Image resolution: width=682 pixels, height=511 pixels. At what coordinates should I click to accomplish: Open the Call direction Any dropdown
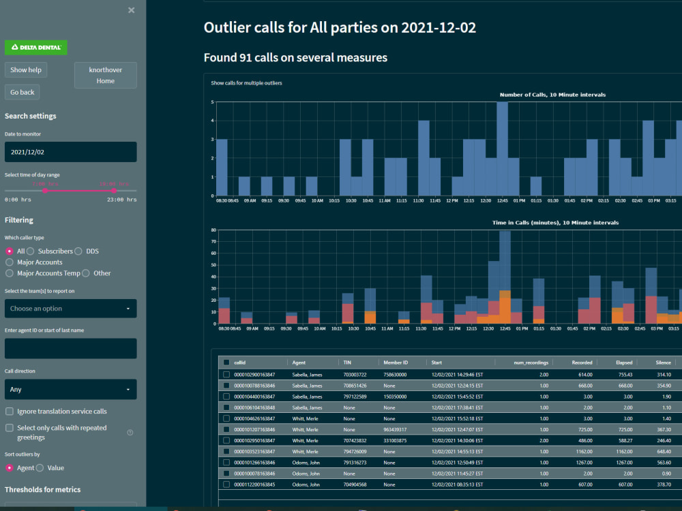(x=70, y=389)
